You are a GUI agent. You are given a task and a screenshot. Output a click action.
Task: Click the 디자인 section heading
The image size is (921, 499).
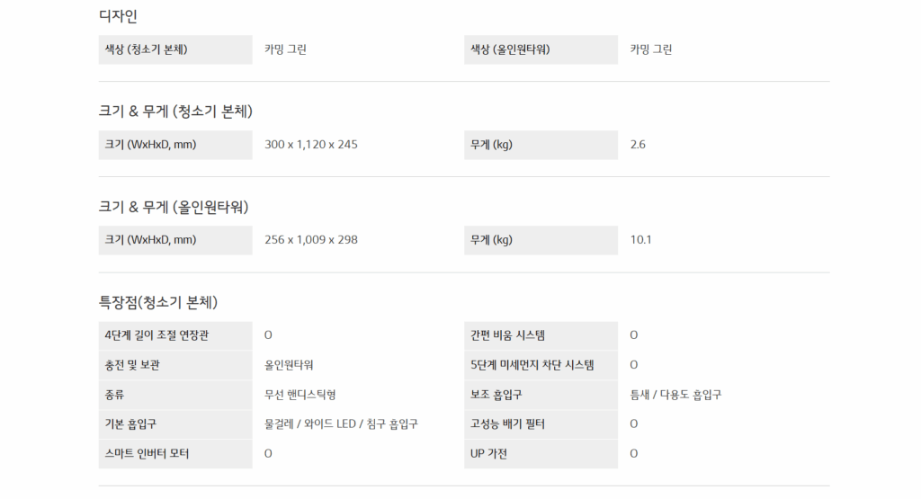click(x=118, y=16)
